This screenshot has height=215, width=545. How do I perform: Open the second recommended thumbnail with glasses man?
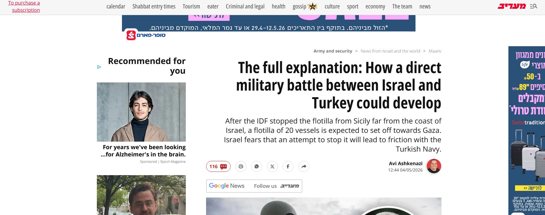[141, 195]
